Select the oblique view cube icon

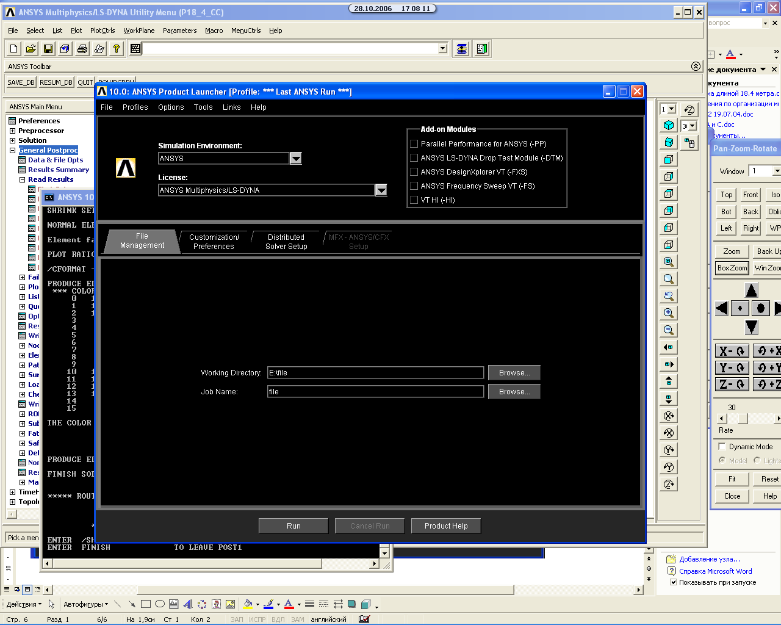point(669,142)
